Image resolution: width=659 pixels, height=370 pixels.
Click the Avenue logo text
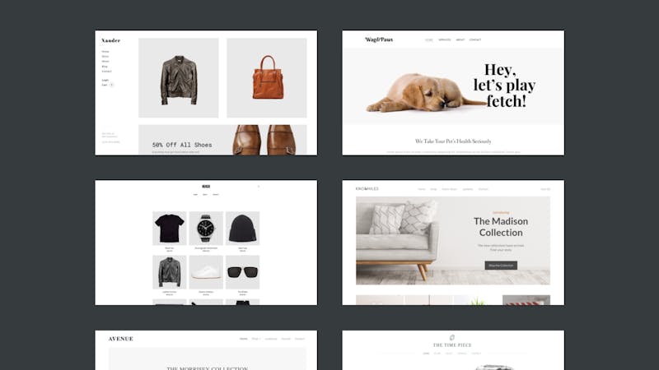coord(120,339)
